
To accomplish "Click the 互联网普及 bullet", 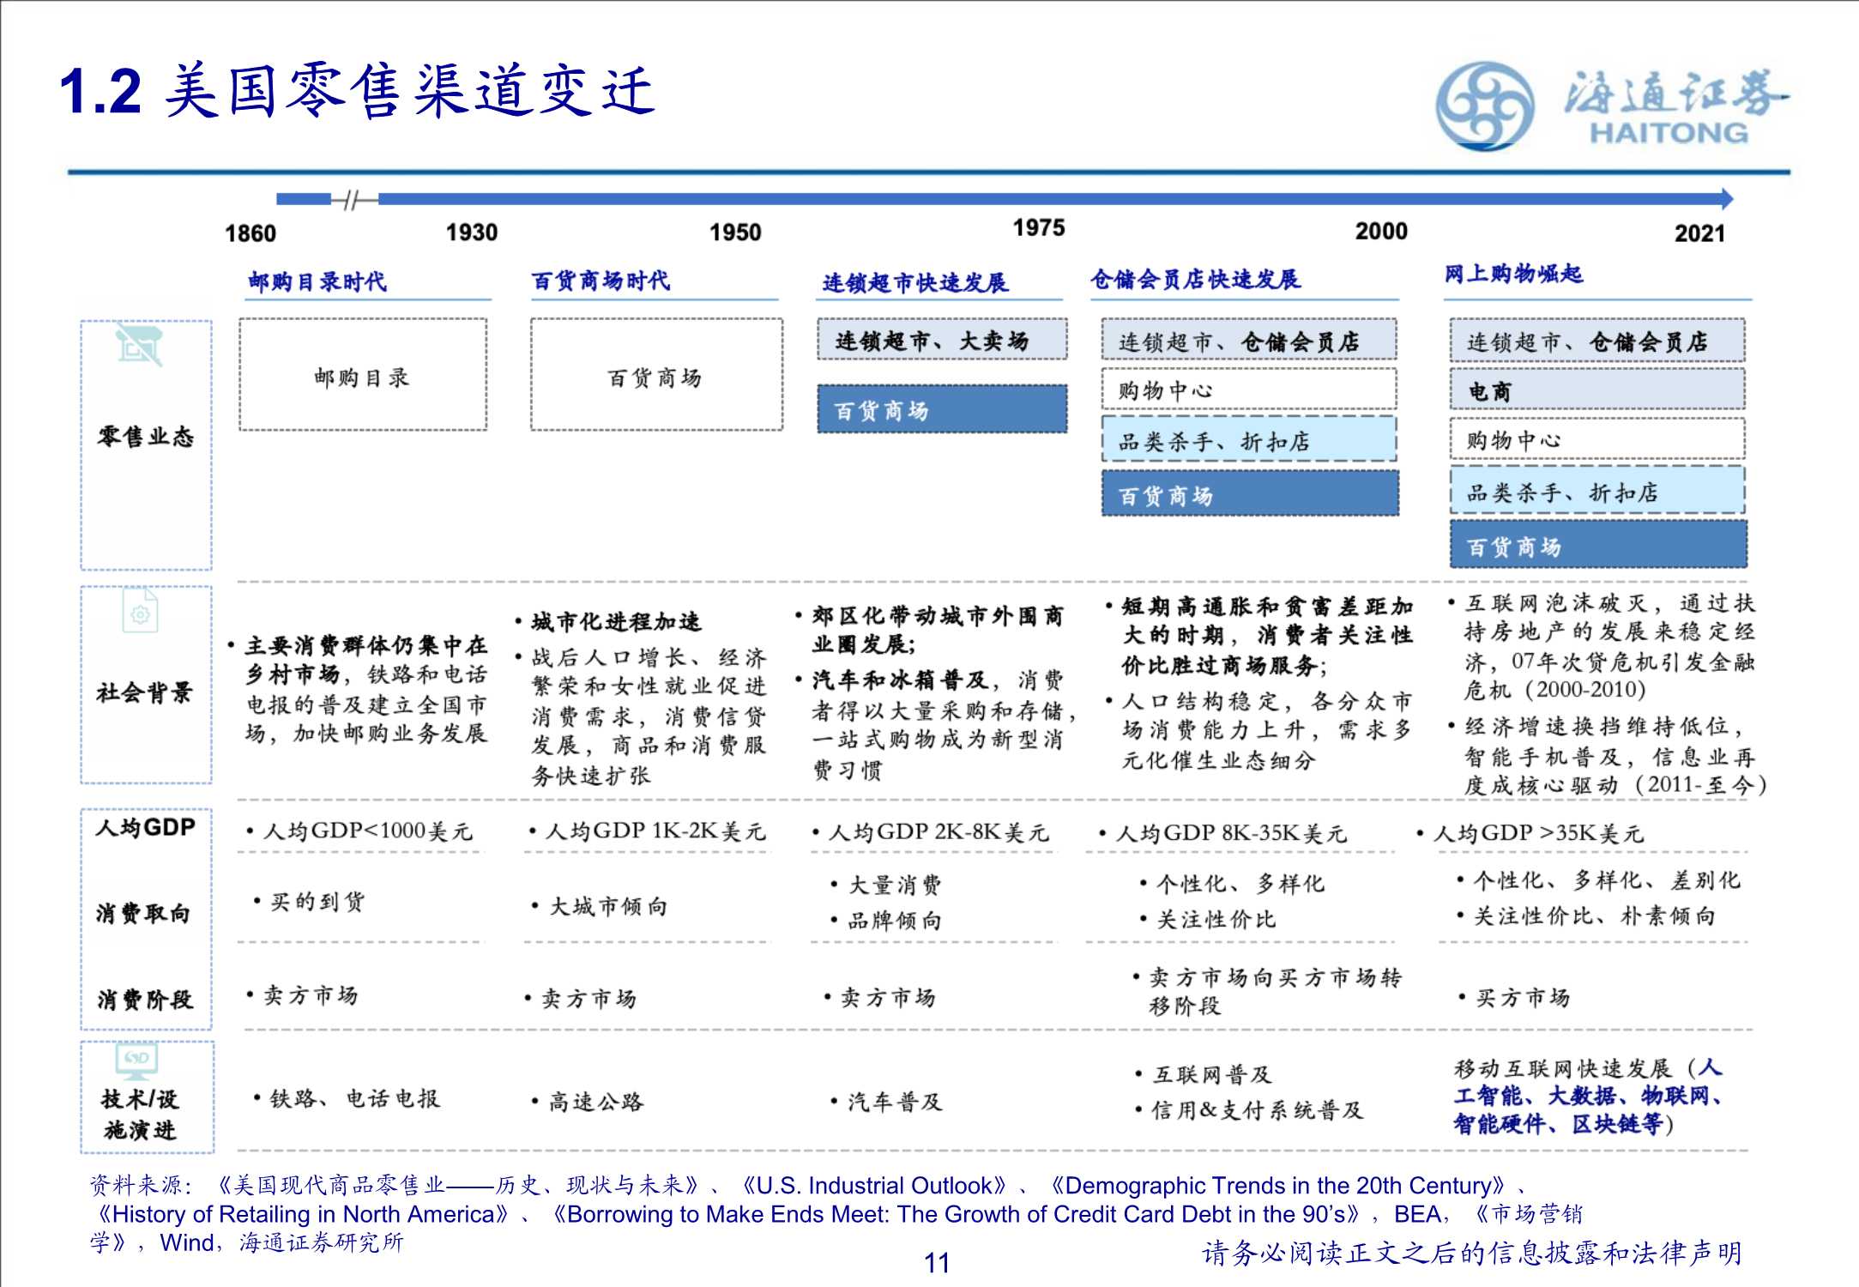I will click(1211, 1074).
